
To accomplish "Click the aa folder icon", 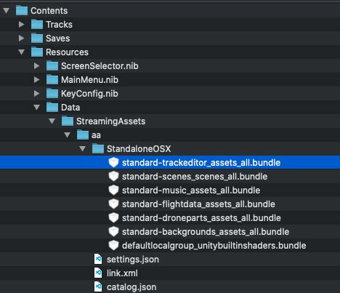I will pos(83,135).
